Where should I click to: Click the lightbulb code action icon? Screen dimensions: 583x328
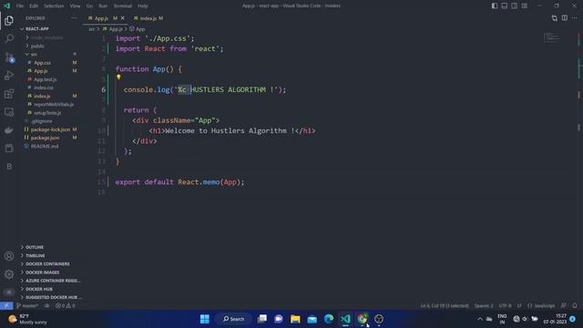tap(118, 77)
